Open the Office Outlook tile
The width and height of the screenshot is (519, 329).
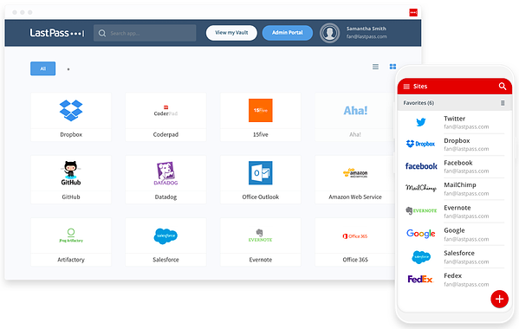pyautogui.click(x=261, y=179)
